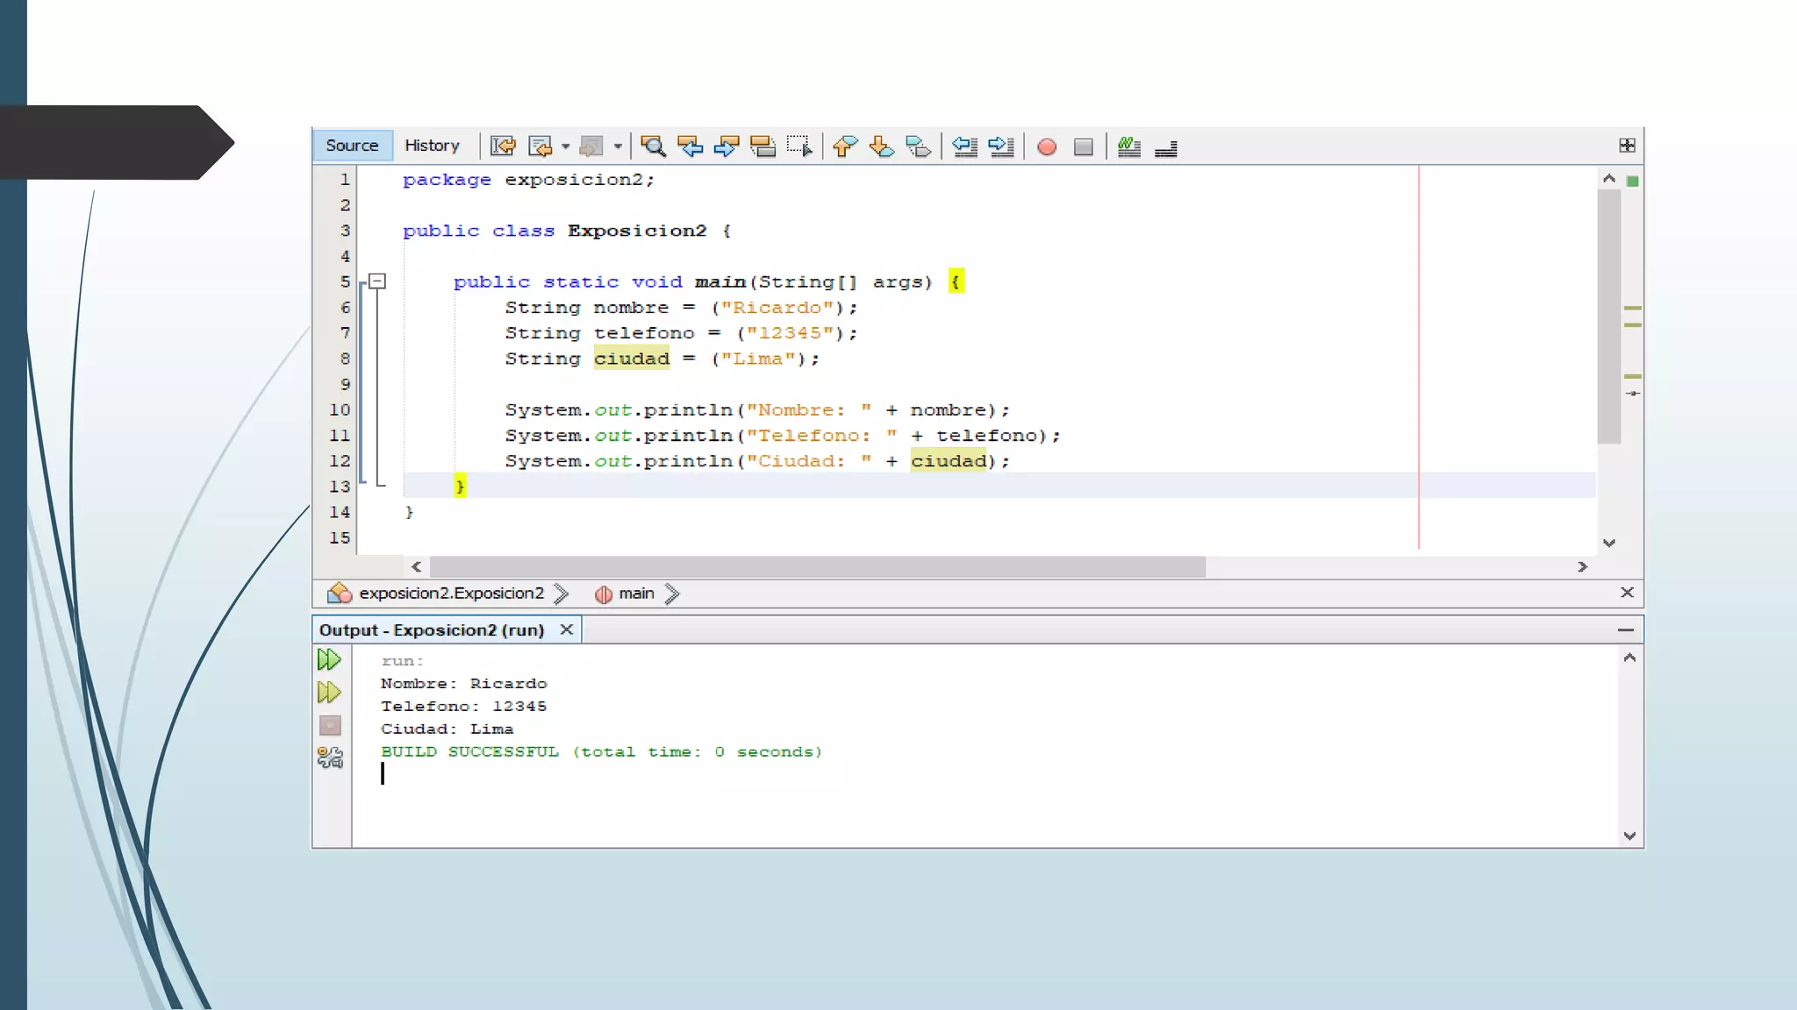Open the Forward navigation dropdown arrow
The width and height of the screenshot is (1797, 1010).
618,146
